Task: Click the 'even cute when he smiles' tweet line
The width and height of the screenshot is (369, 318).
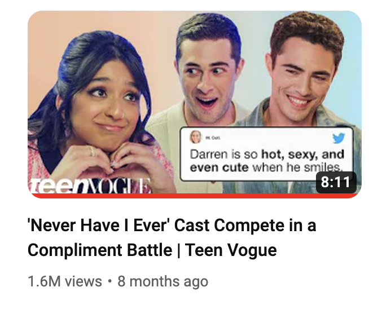Action: [265, 167]
